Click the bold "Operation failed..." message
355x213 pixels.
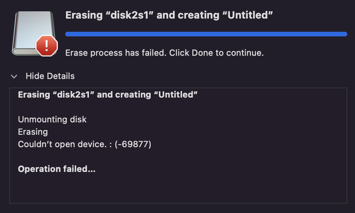(57, 169)
